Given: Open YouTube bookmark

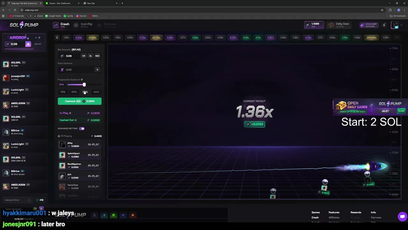Looking at the screenshot, I should (x=17, y=16).
